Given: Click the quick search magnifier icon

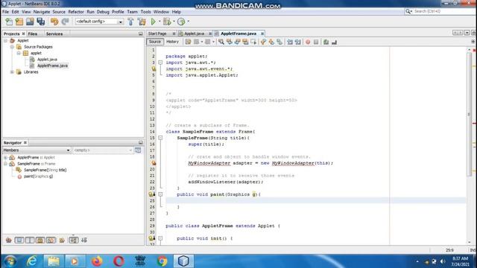Looking at the screenshot, I should (x=408, y=12).
